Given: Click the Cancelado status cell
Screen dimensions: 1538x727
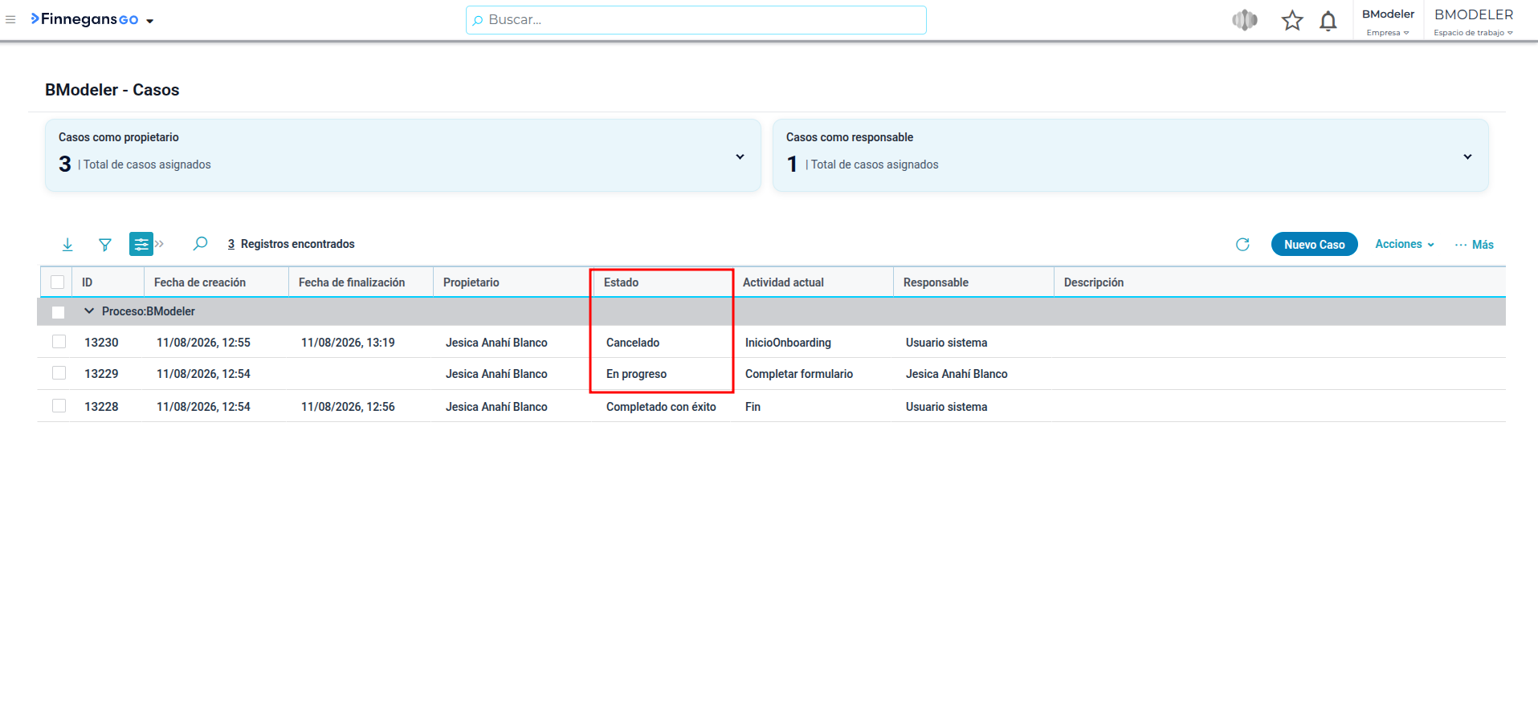Looking at the screenshot, I should point(633,342).
